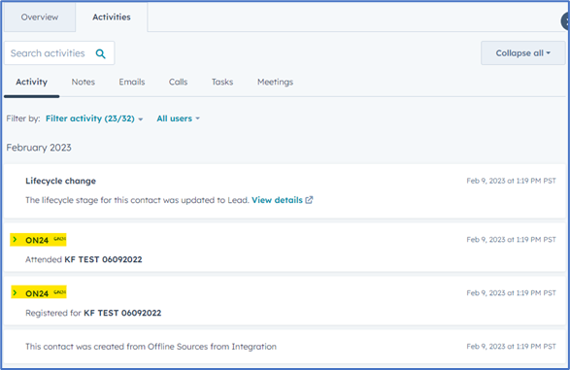Click Attended KF TEST 06092022 text
The width and height of the screenshot is (570, 370).
tap(84, 259)
